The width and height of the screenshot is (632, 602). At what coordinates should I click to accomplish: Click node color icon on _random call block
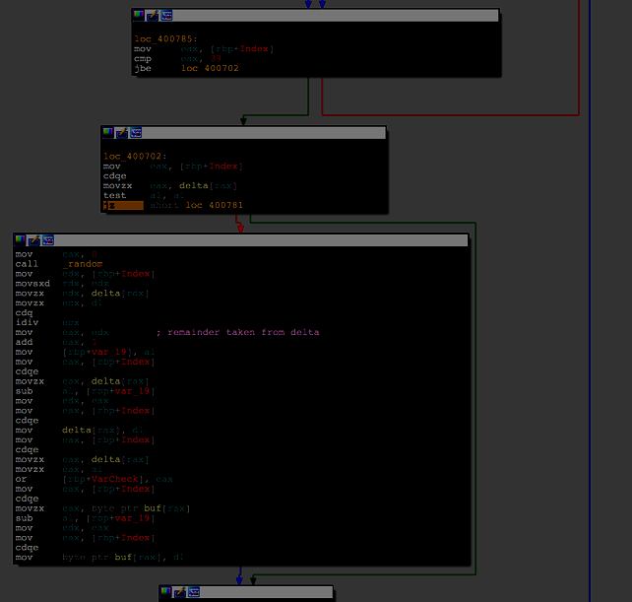click(21, 240)
